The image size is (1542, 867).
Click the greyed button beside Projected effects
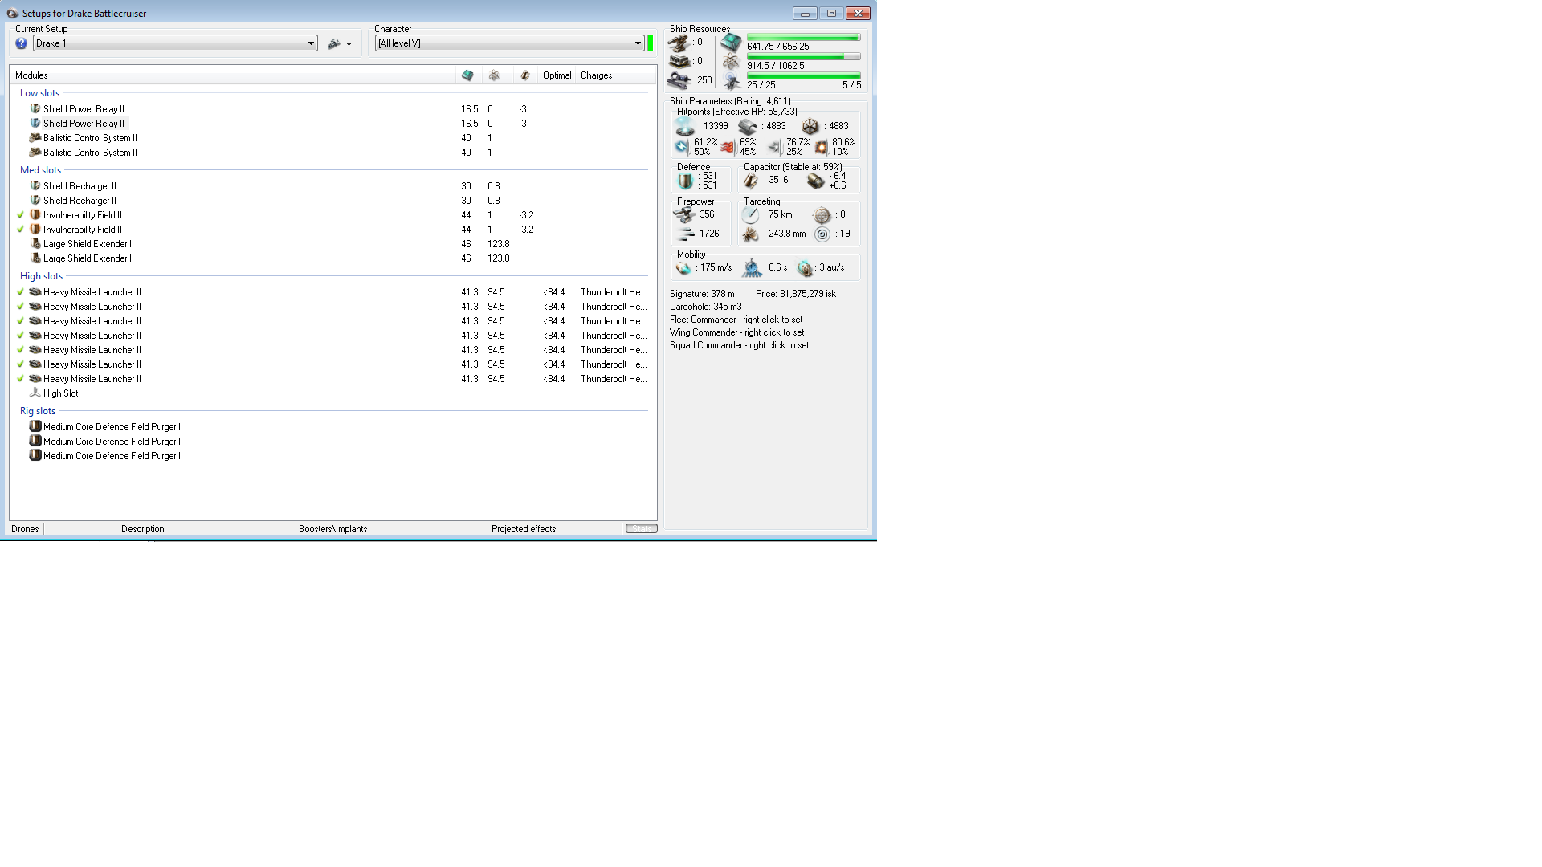[x=642, y=529]
